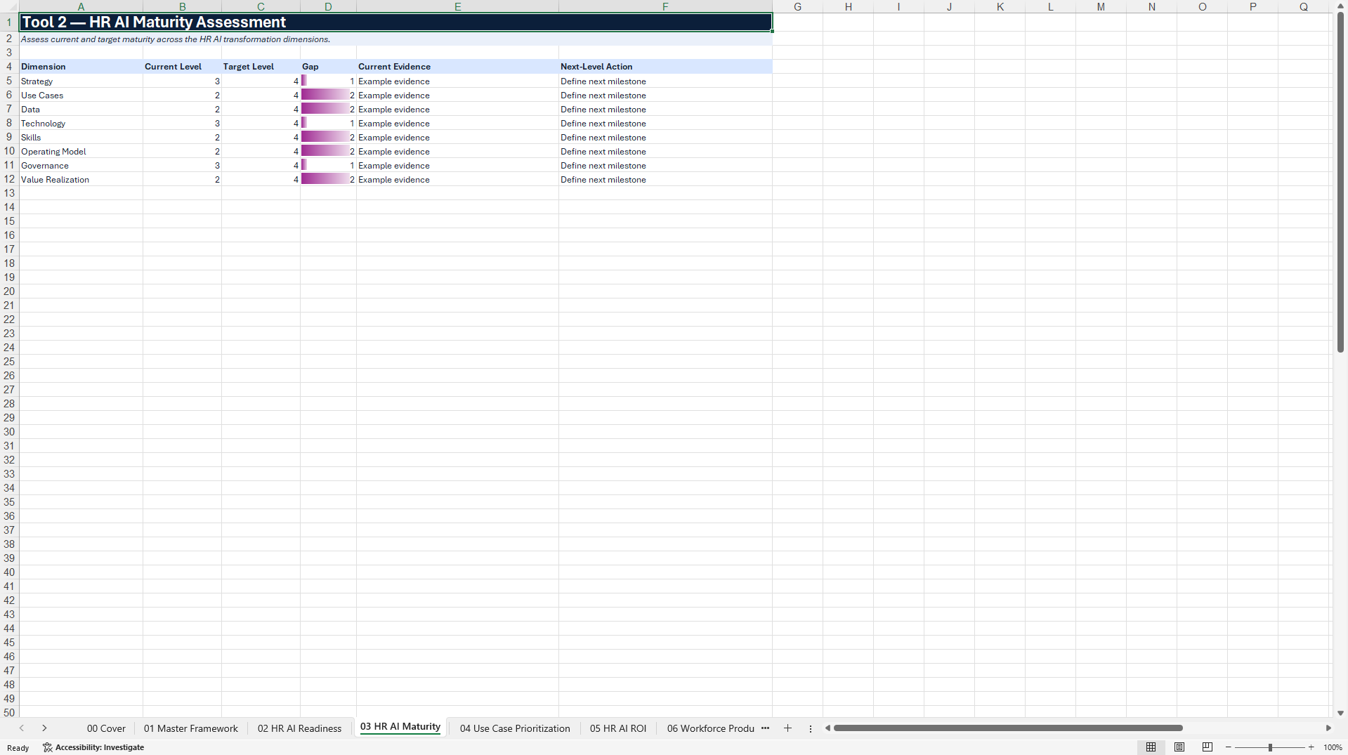Select Define next milestone in Strategy row
This screenshot has height=755, width=1348.
point(665,81)
